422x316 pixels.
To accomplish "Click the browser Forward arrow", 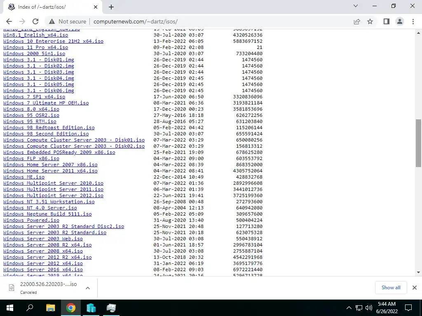I will 22,21.
